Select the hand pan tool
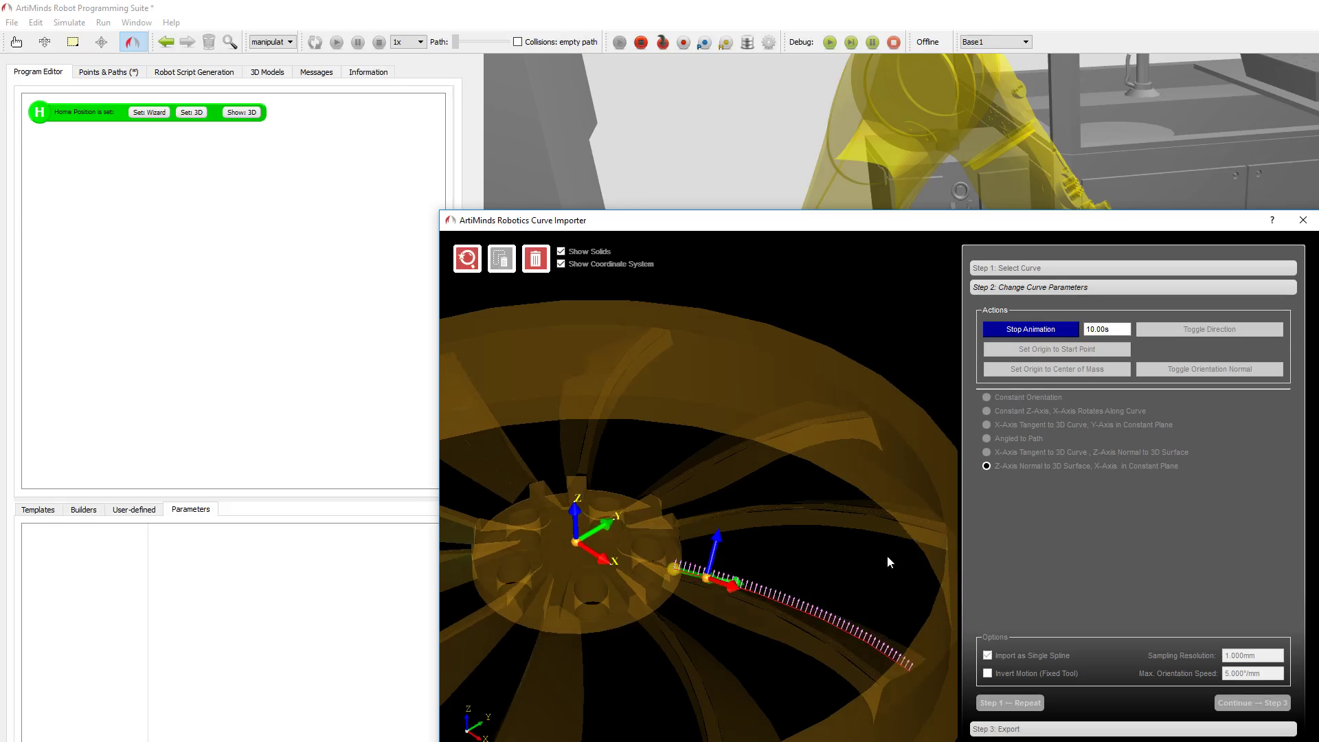1319x742 pixels. click(16, 42)
